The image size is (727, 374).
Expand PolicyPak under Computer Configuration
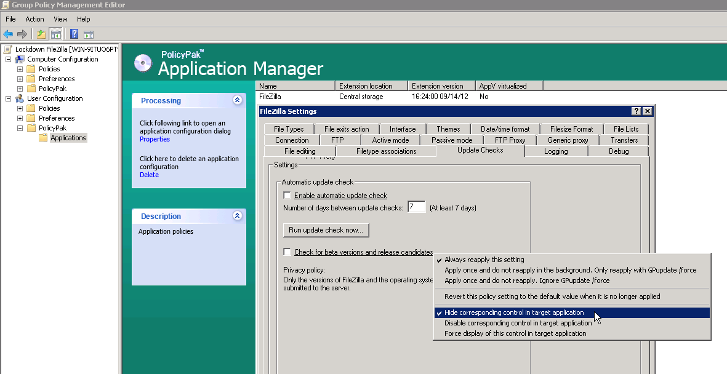20,89
